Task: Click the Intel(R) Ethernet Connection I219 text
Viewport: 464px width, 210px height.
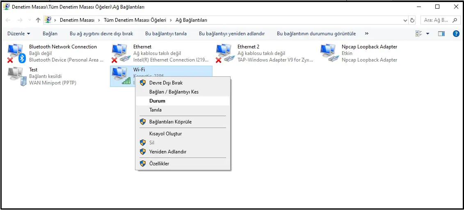Action: (x=171, y=60)
